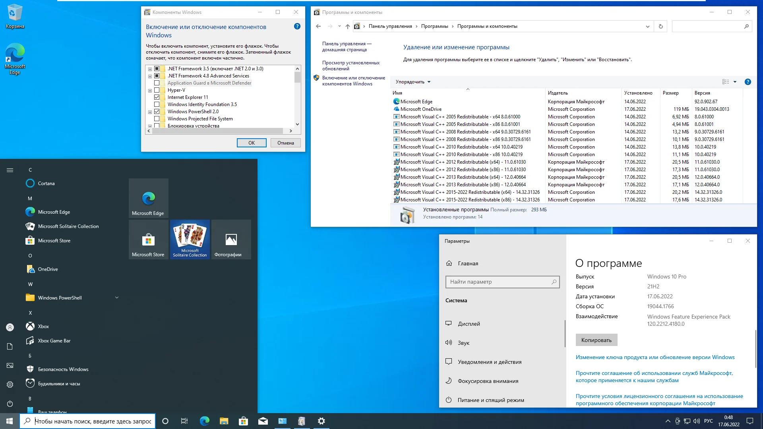The height and width of the screenshot is (429, 763).
Task: Select Дисплей in Settings sidebar
Action: pos(469,324)
